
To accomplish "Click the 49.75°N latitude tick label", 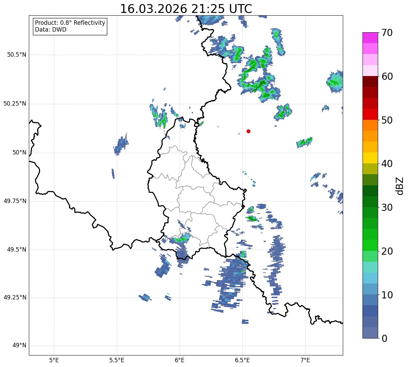I will pyautogui.click(x=15, y=201).
